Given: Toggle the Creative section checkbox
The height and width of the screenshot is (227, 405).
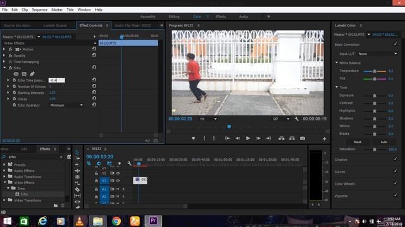Looking at the screenshot, I should [x=395, y=159].
